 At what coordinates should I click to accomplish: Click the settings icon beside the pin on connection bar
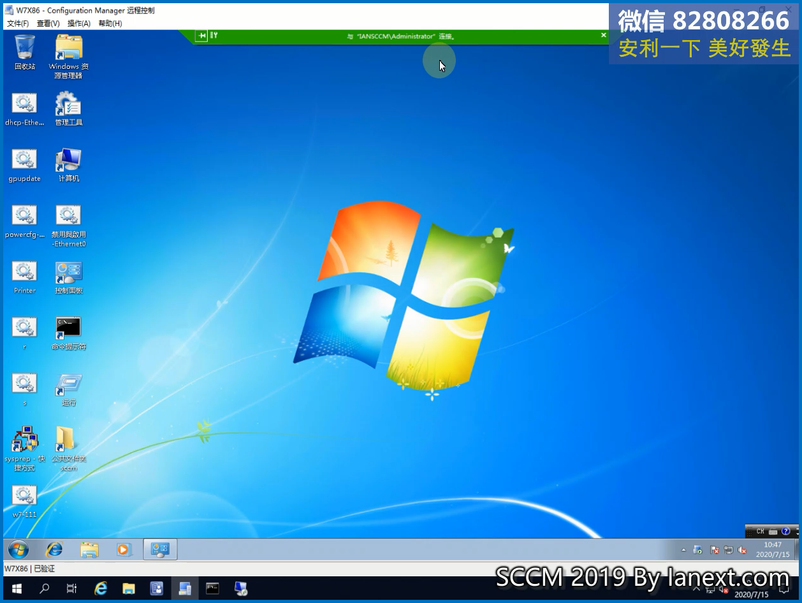214,36
